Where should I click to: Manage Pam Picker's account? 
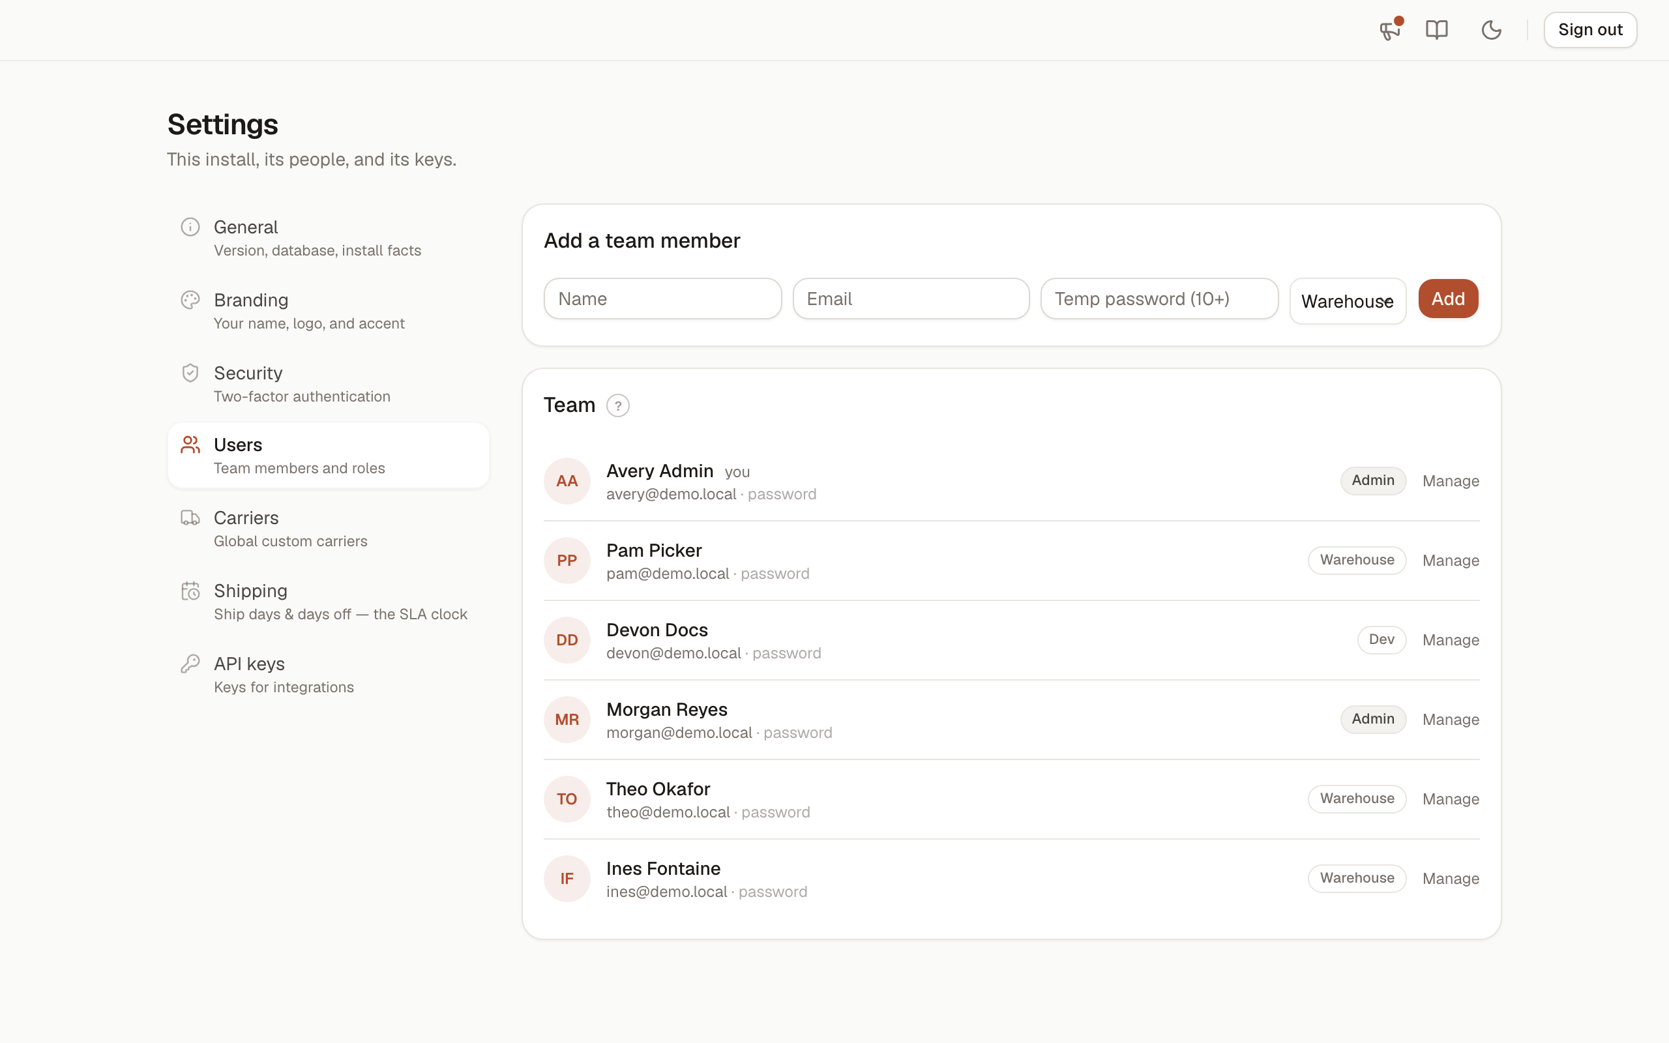1451,560
